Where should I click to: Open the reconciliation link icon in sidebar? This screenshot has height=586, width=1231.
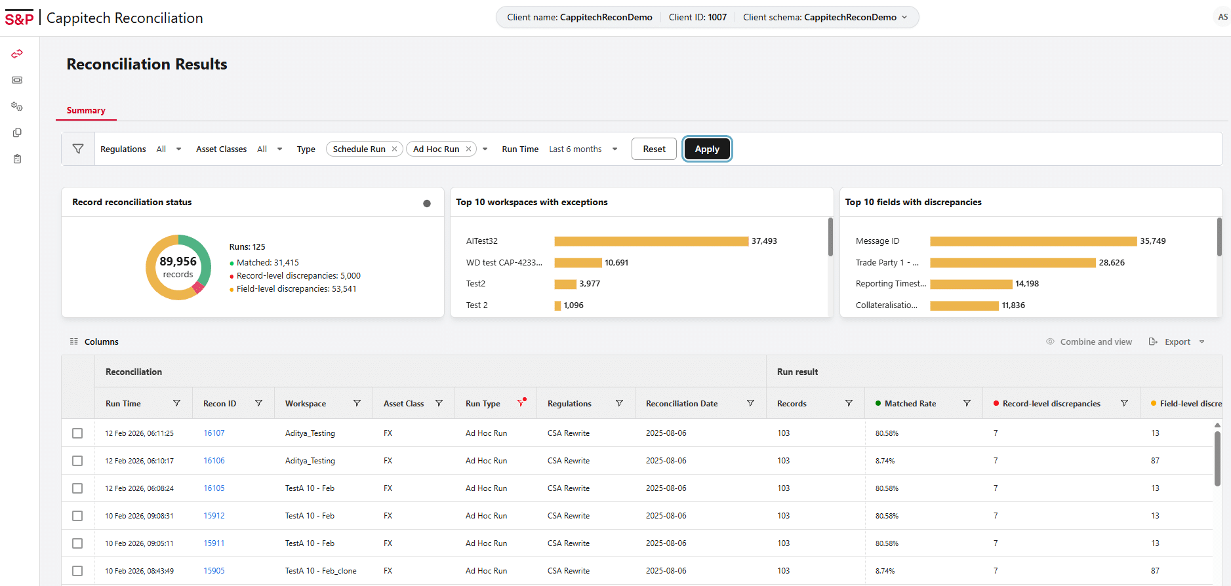click(x=17, y=54)
